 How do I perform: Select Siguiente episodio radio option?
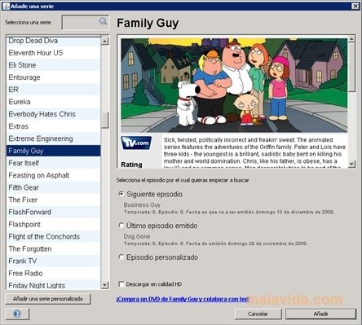121,194
